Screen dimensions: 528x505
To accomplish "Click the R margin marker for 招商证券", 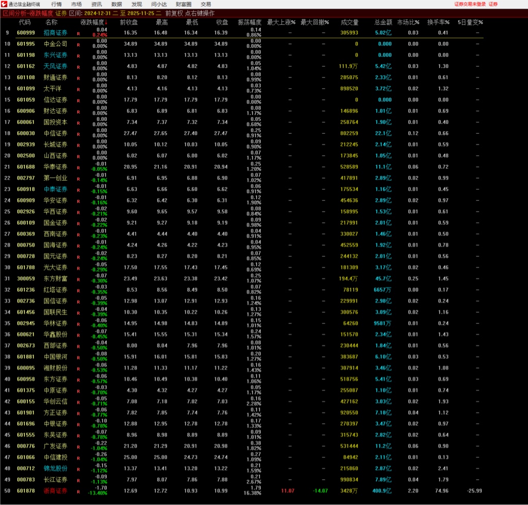I will (78, 34).
